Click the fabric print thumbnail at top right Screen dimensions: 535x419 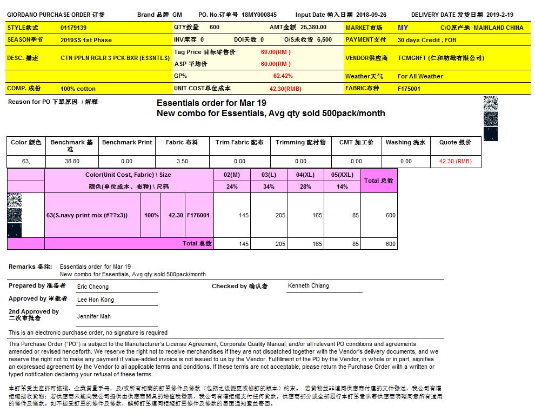pyautogui.click(x=490, y=118)
